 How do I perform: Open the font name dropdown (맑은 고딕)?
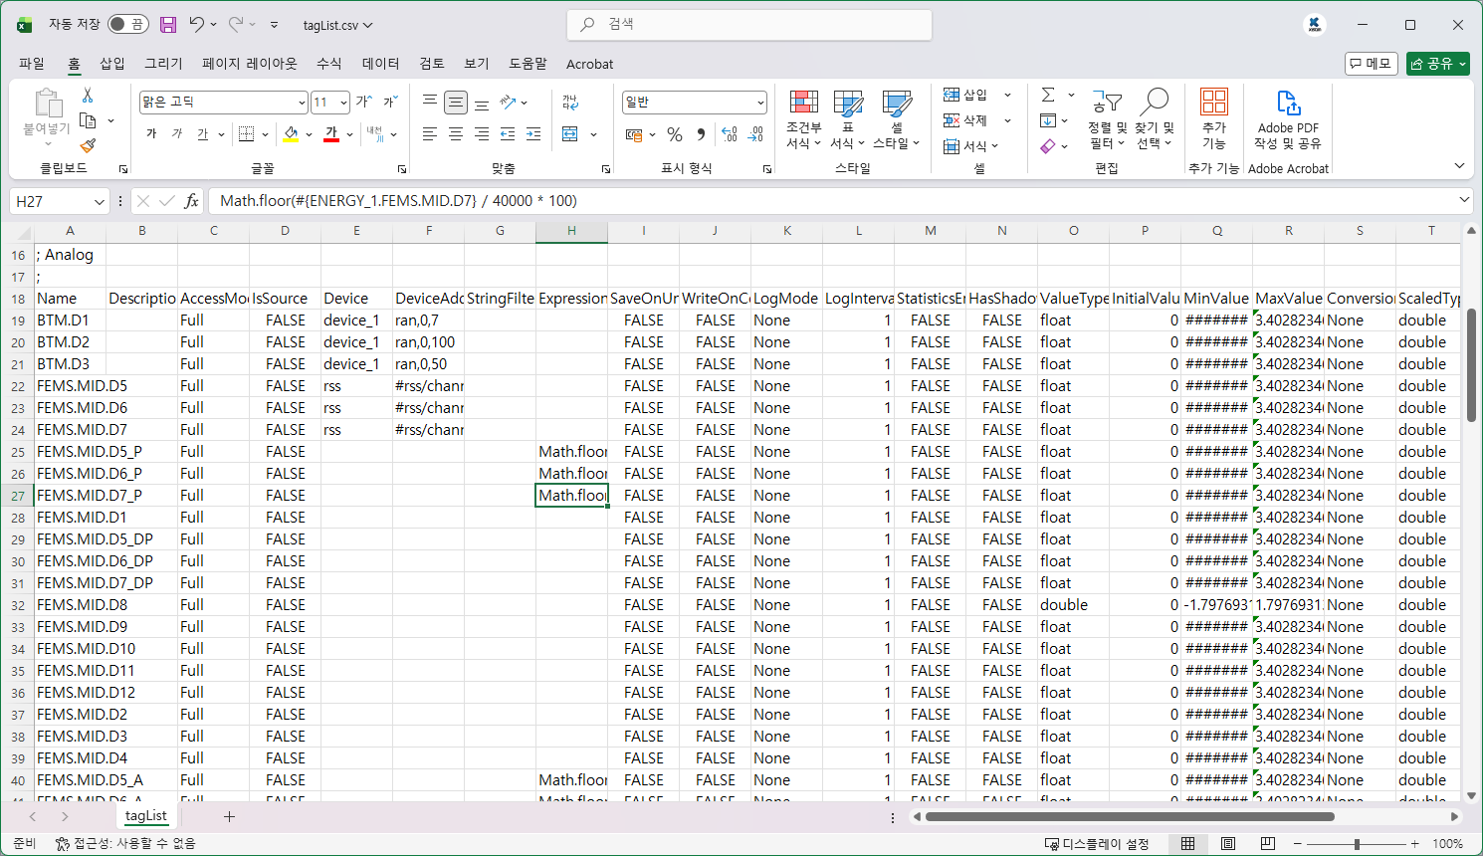[302, 103]
